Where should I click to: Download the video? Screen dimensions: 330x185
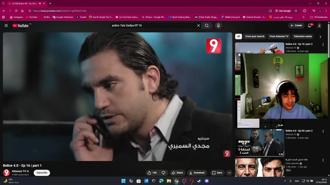point(197,173)
